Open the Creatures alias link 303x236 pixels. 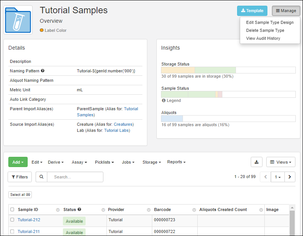(123, 124)
